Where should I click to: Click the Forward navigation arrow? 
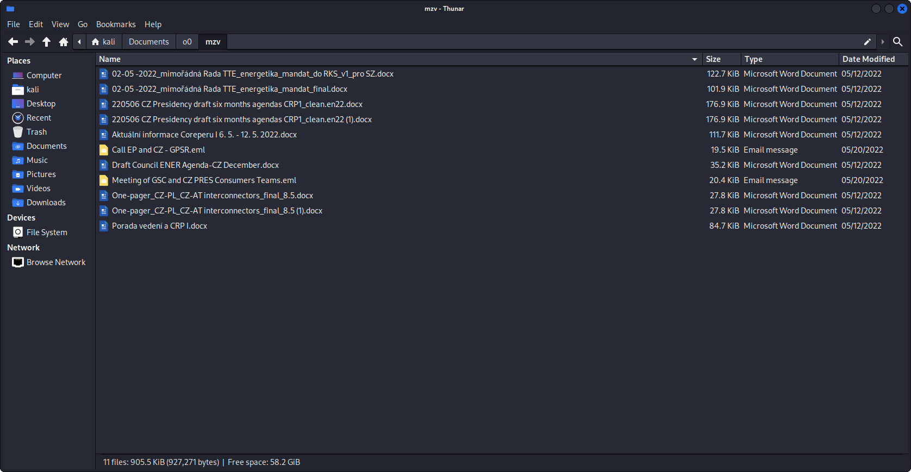click(x=30, y=42)
